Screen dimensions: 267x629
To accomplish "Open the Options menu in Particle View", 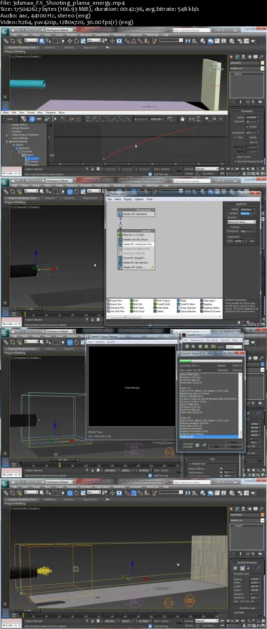I will pyautogui.click(x=139, y=199).
